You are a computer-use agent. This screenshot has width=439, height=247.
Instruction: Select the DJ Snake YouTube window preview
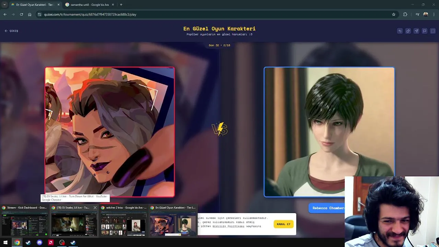74,221
